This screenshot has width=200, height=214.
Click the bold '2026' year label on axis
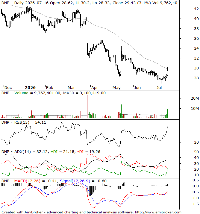click(30, 87)
